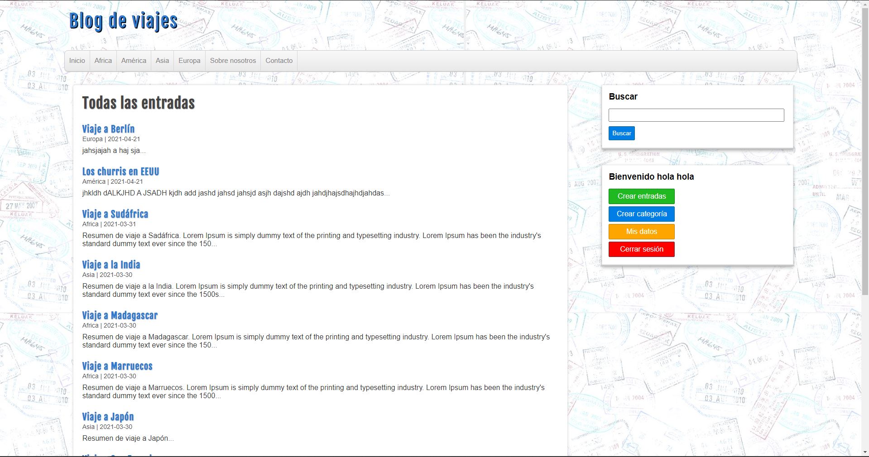Read the entry Los churris en EEUU
The image size is (869, 457).
click(x=120, y=172)
